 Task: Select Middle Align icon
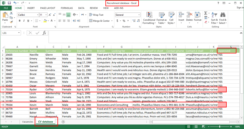click(64, 15)
